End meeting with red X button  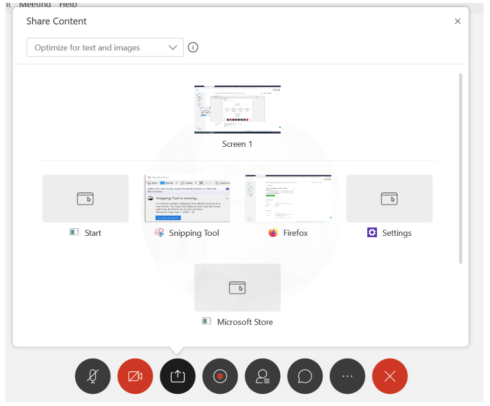[390, 376]
